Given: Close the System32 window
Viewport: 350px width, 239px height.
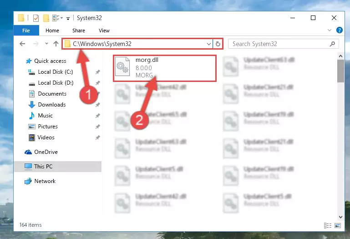Looking at the screenshot, I should coord(334,18).
